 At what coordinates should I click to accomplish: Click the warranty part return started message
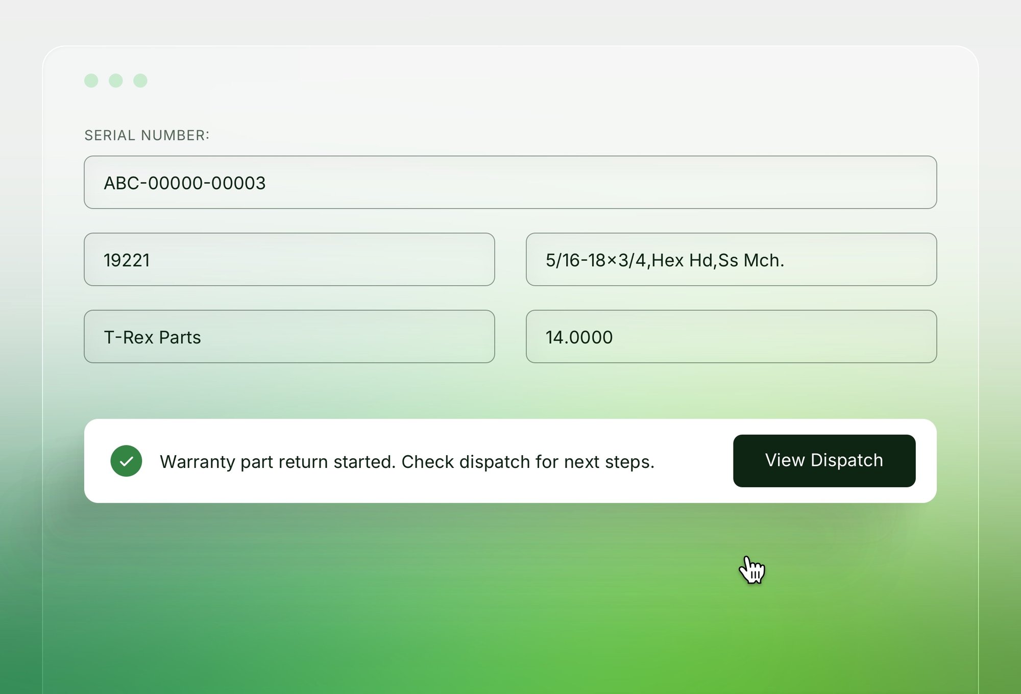click(x=407, y=462)
